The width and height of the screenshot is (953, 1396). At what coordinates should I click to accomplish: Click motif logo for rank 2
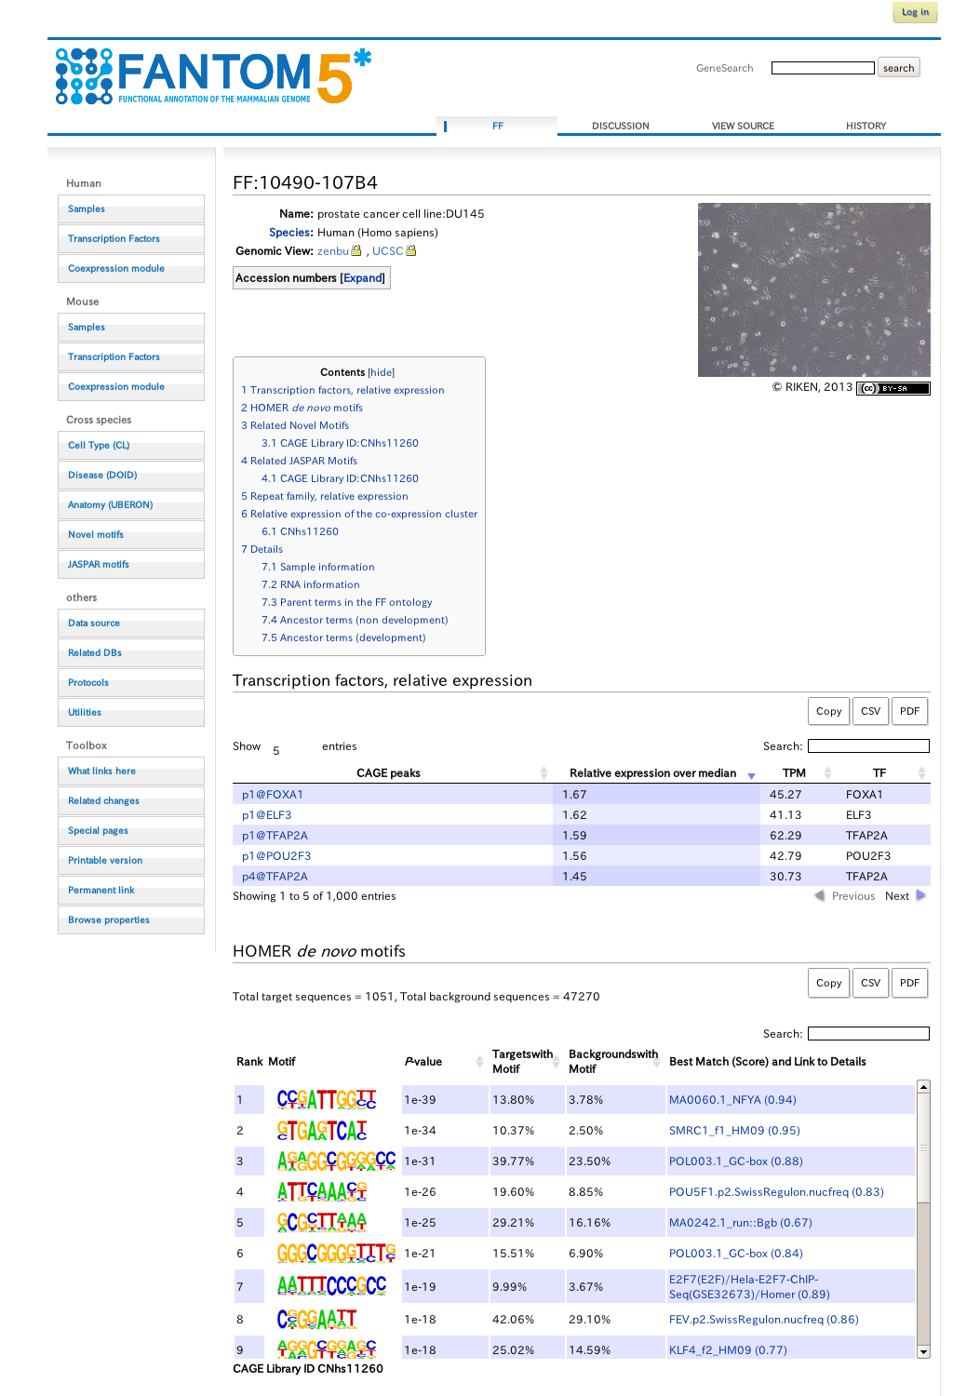coord(322,1130)
